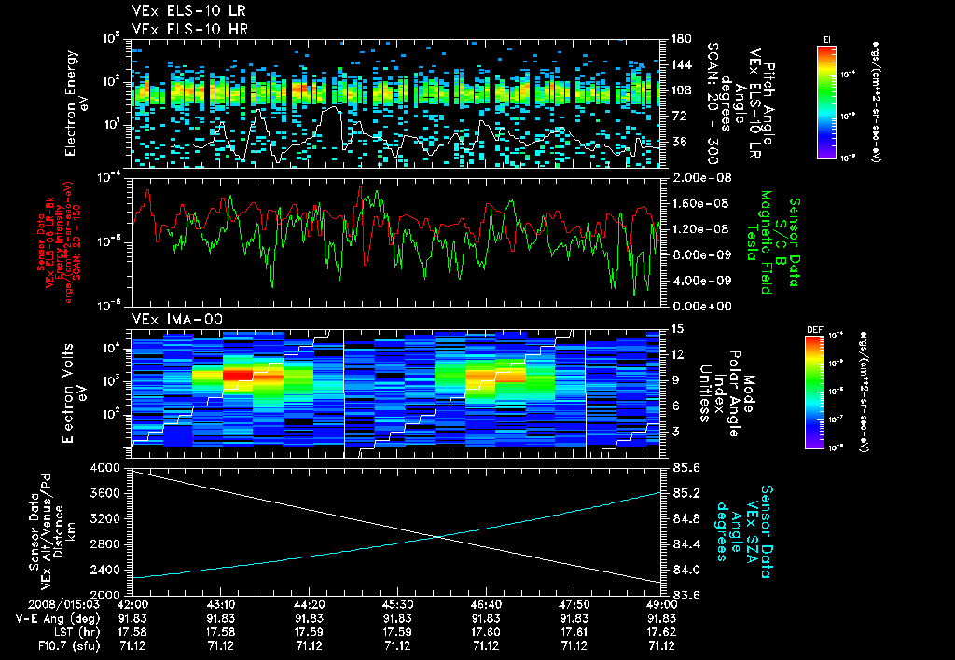Click the 47:50 time tick label
The image size is (955, 660).
point(574,605)
